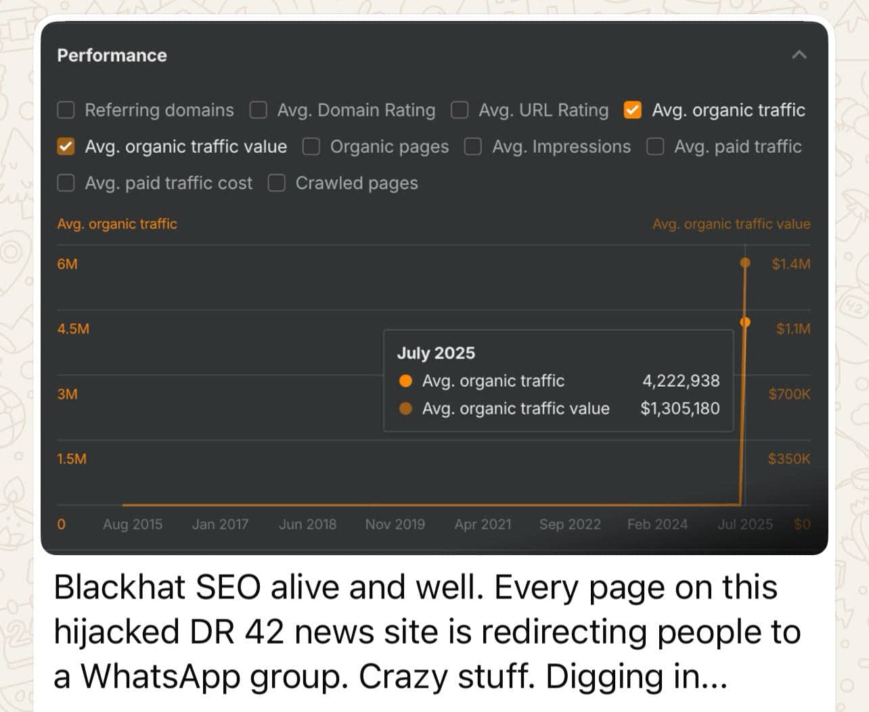The image size is (869, 712).
Task: Click the bright orange legend dot in tooltip
Action: point(406,381)
